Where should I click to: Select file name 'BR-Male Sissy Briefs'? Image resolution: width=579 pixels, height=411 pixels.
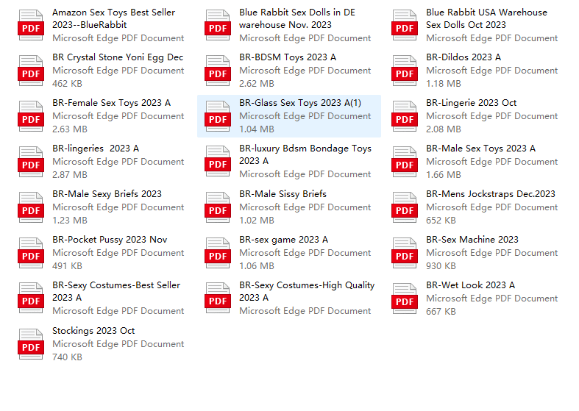pyautogui.click(x=283, y=194)
